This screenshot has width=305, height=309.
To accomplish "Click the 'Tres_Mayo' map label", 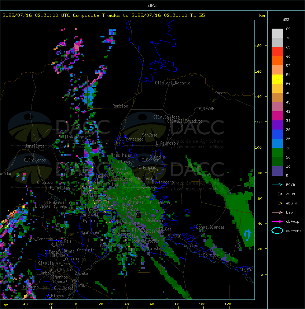I will (121, 156).
